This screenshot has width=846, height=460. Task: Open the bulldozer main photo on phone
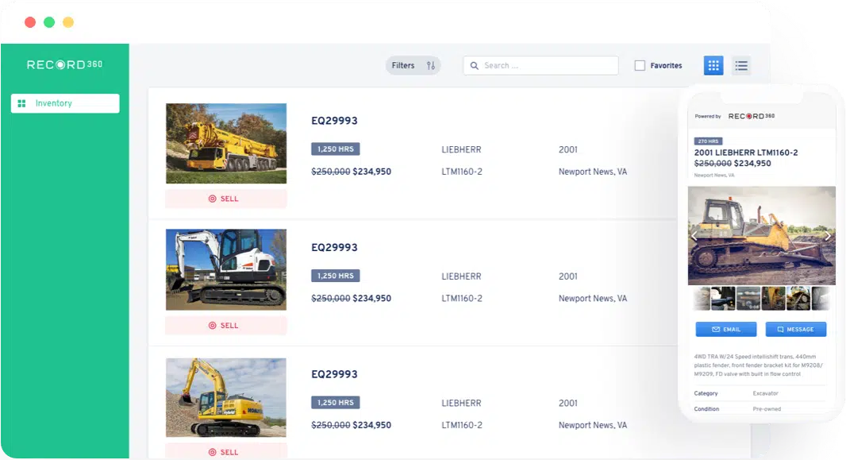(x=760, y=236)
